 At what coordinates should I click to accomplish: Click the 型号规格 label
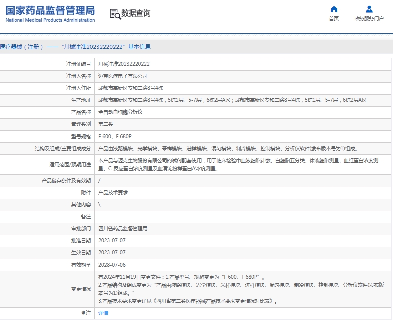(81, 136)
